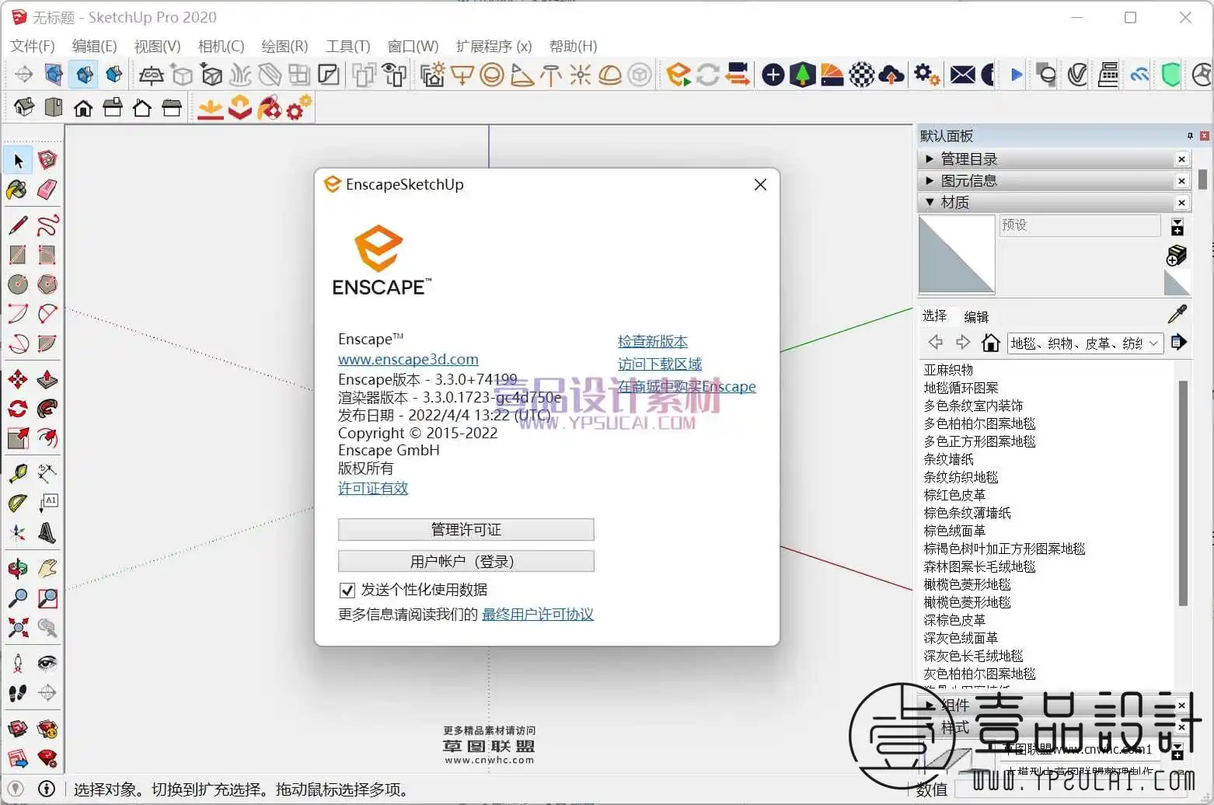Select the Zoom Extents tool
This screenshot has width=1214, height=805.
18,628
